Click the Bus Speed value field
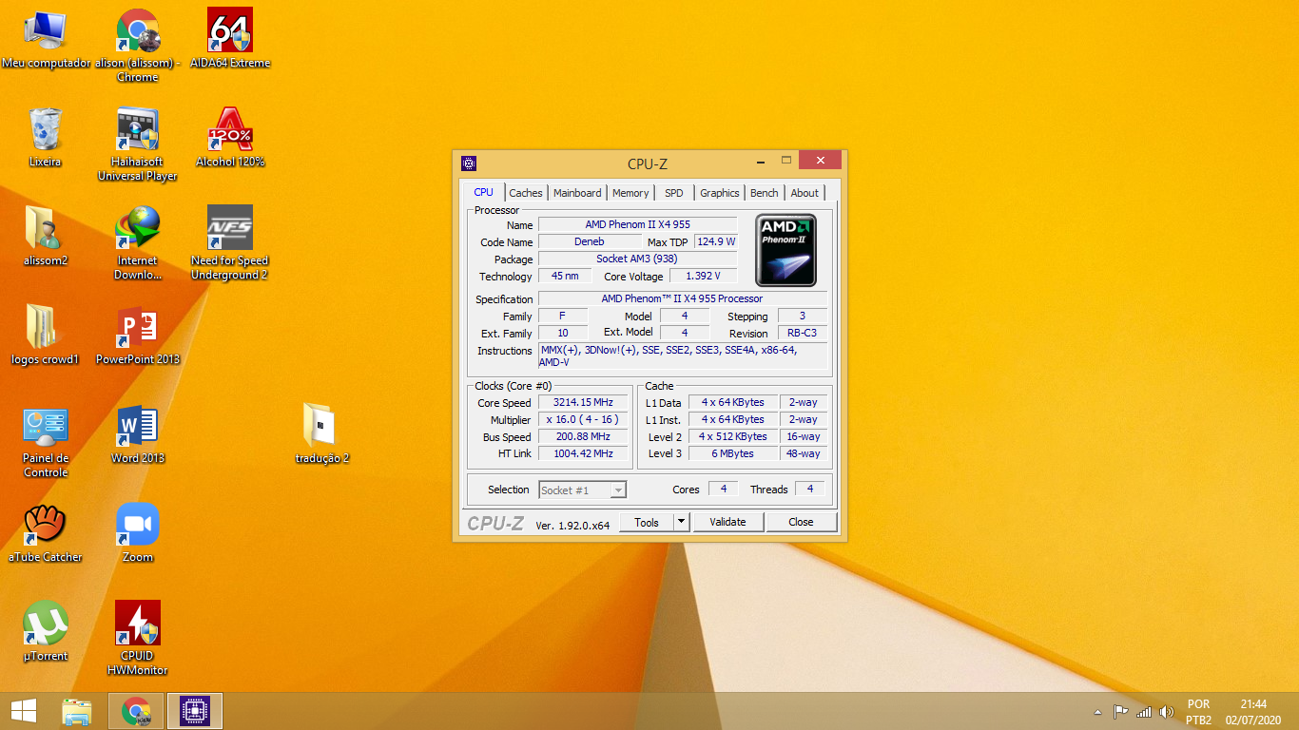The image size is (1299, 730). (x=583, y=437)
